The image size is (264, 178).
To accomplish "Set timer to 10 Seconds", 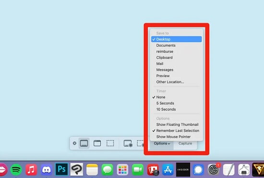I will pyautogui.click(x=177, y=109).
